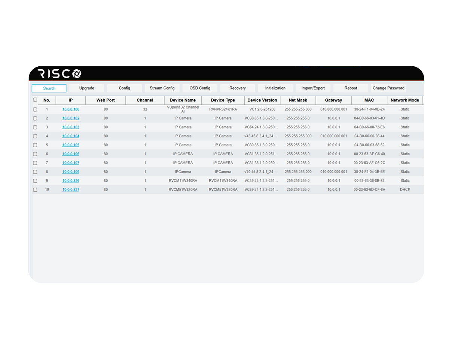Screen dimensions: 452x349
Task: Click the Recovery button
Action: tap(237, 88)
